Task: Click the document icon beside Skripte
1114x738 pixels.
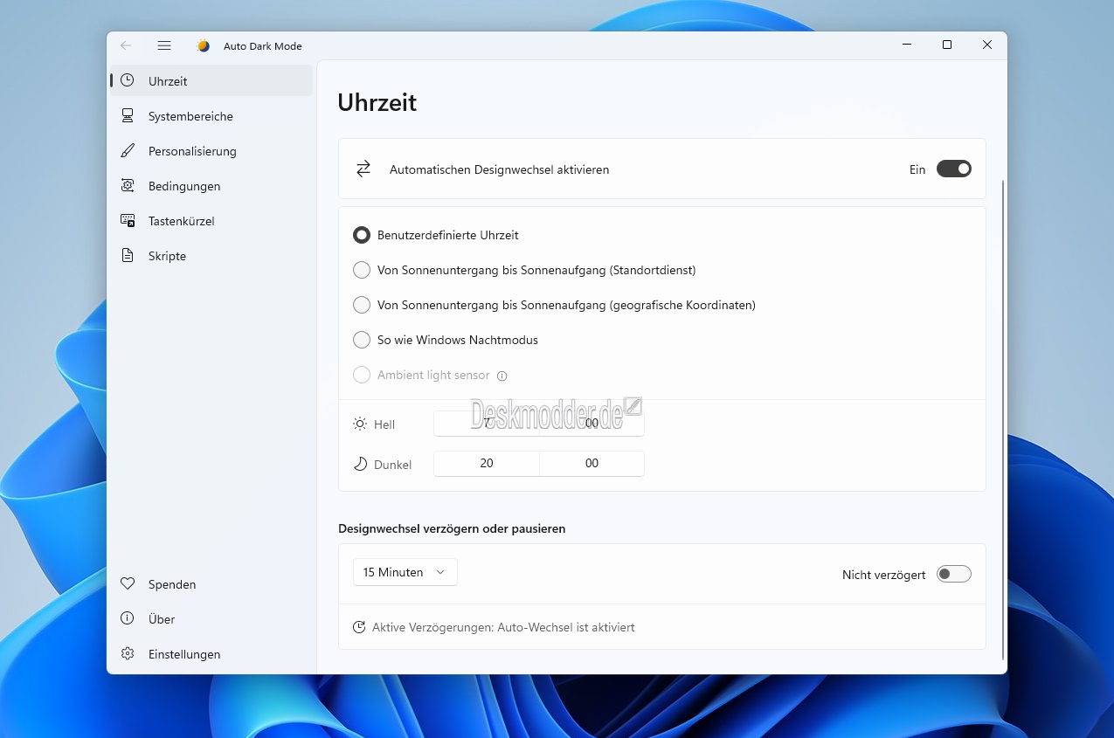Action: click(128, 255)
